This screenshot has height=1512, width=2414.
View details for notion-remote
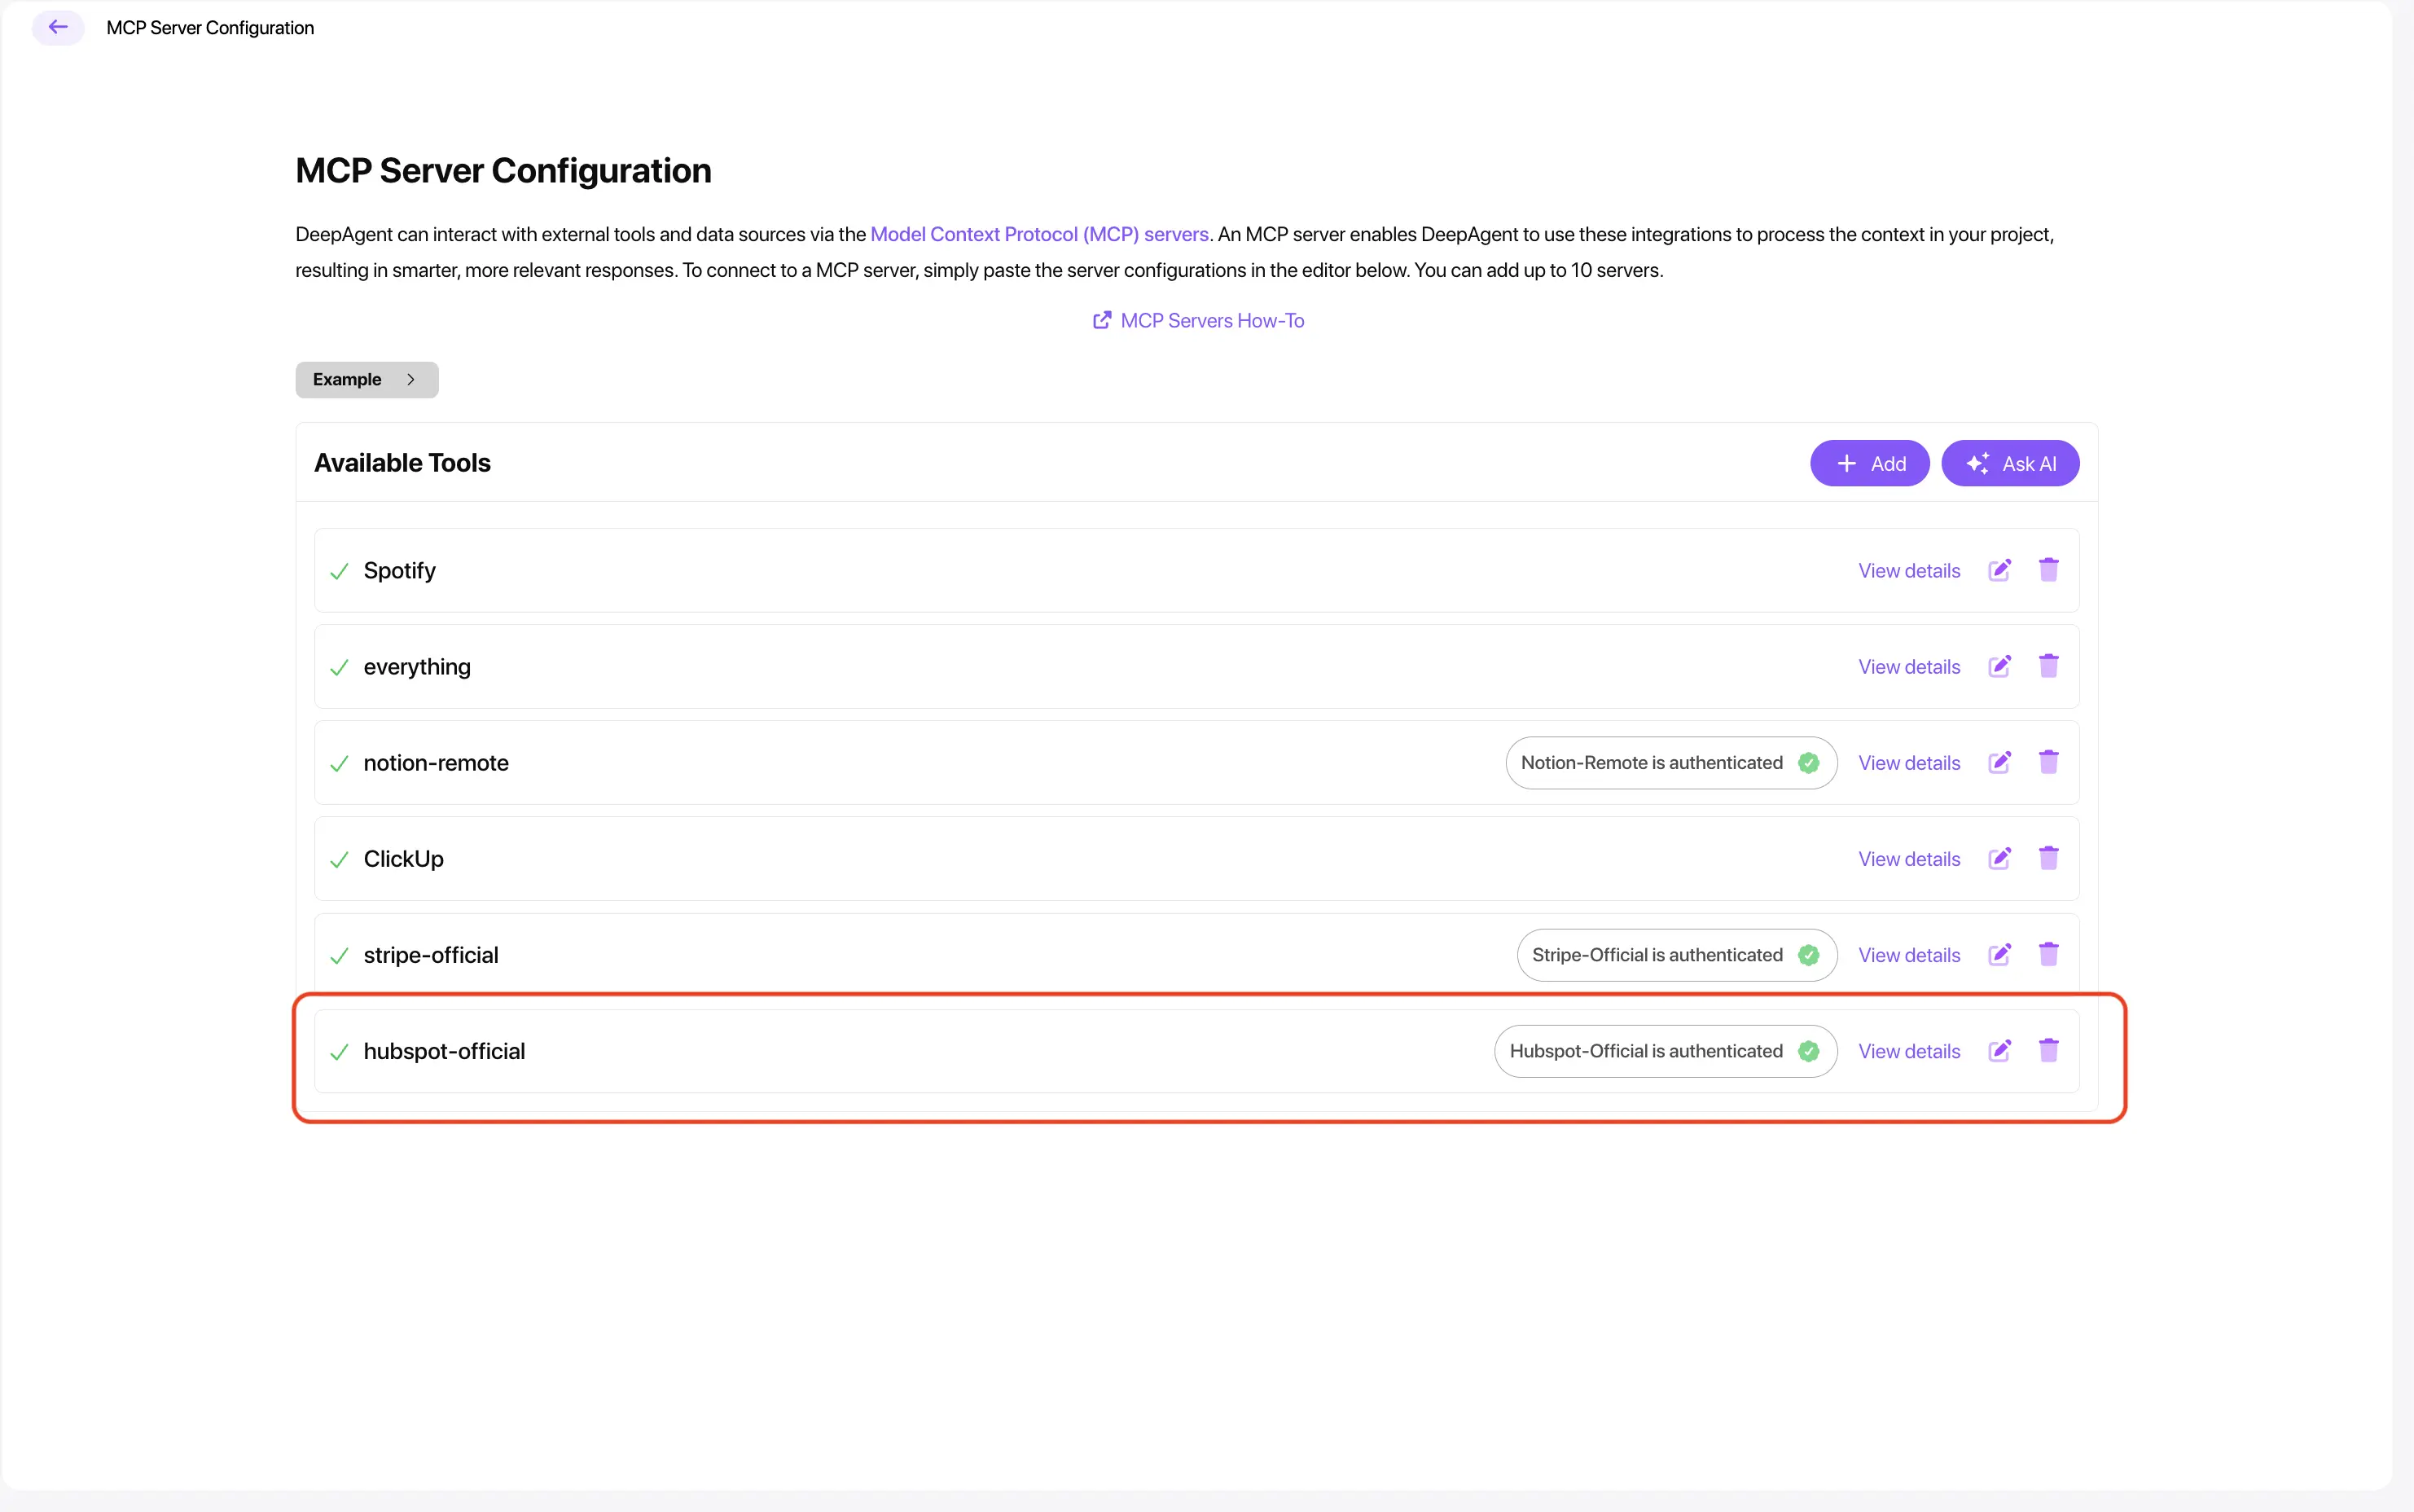1908,763
